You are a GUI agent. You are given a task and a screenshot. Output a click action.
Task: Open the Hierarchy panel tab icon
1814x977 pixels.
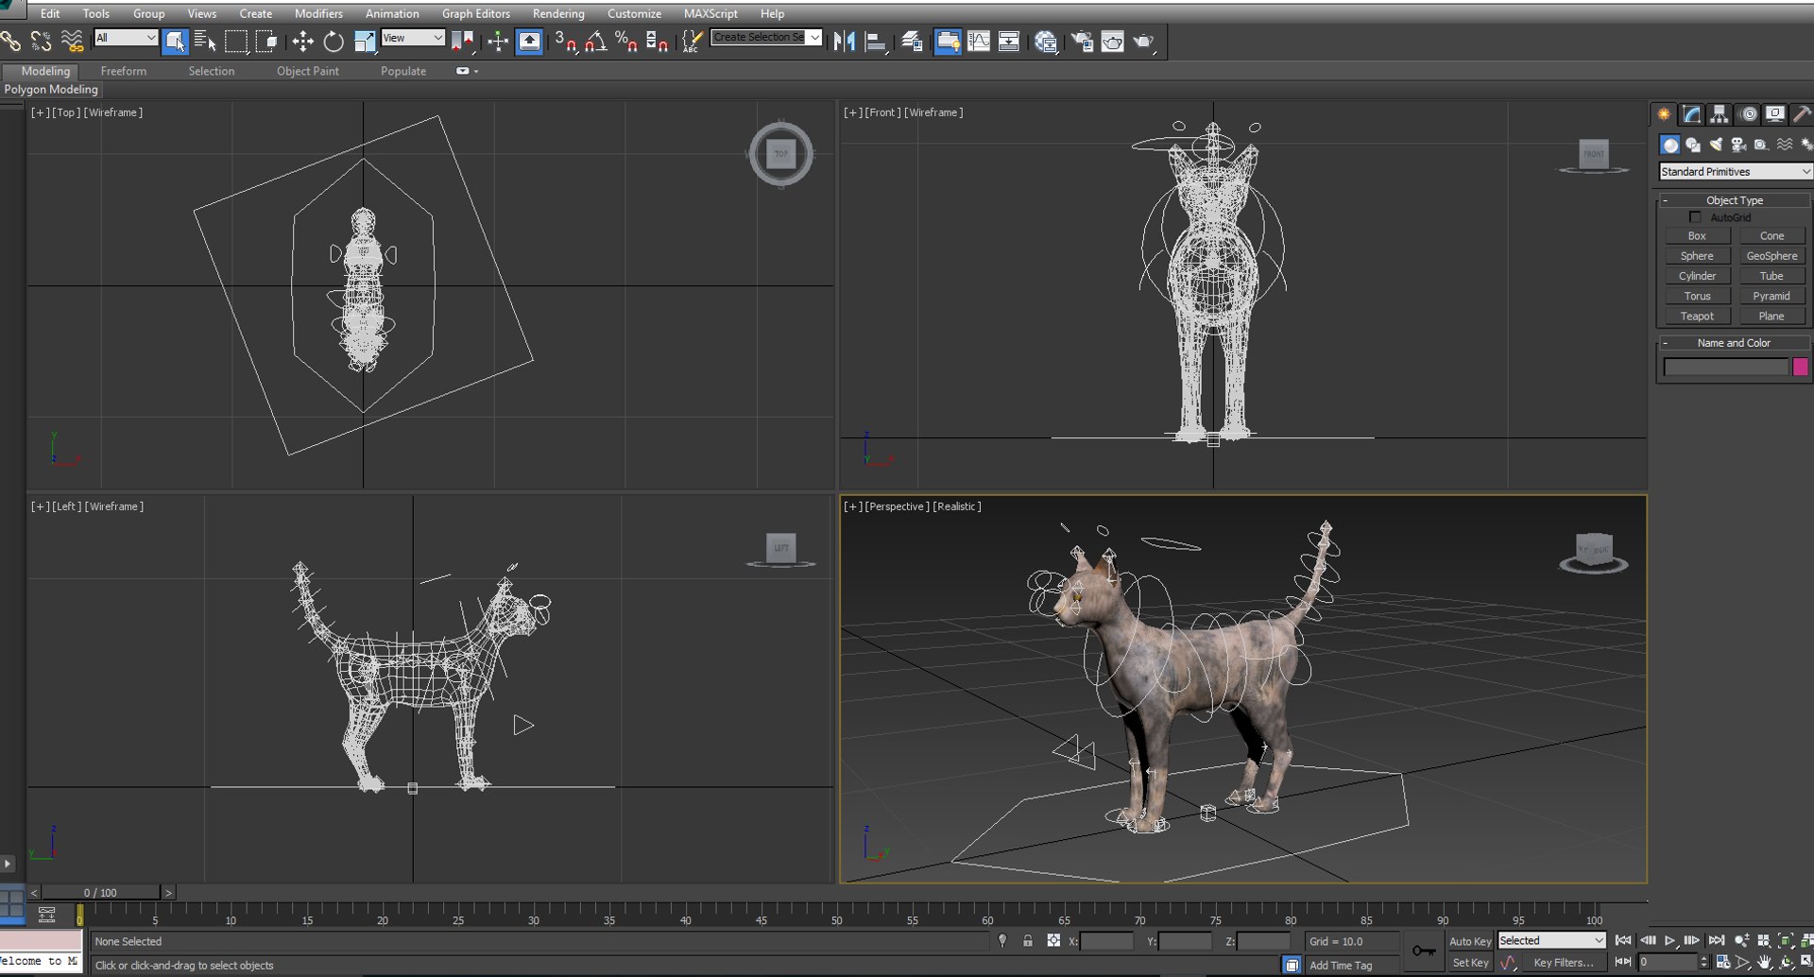point(1720,113)
